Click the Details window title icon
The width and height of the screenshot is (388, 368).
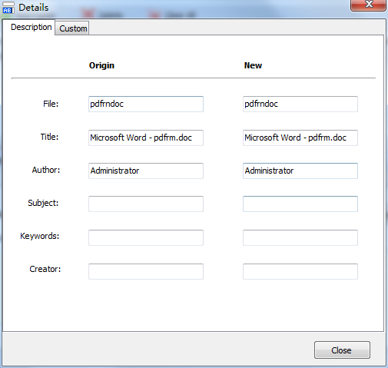(x=8, y=8)
